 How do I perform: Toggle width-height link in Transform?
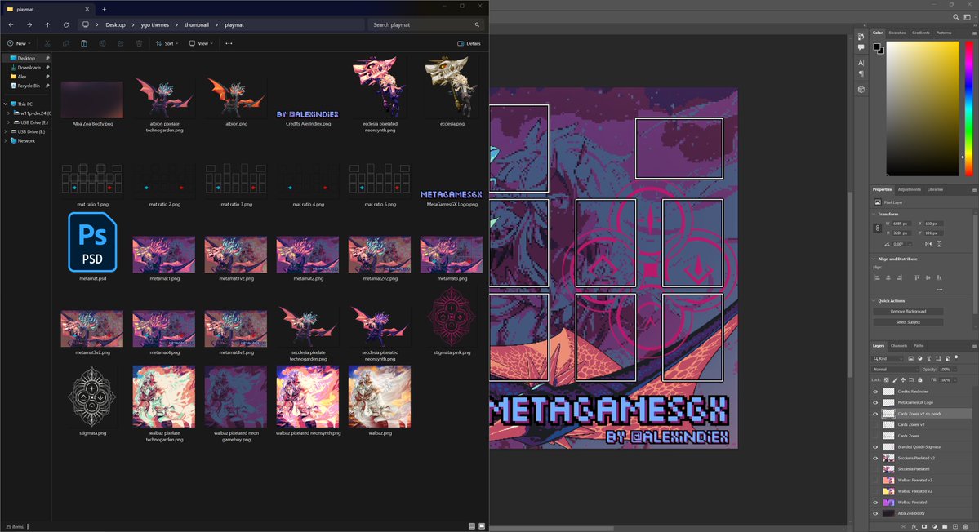coord(877,228)
